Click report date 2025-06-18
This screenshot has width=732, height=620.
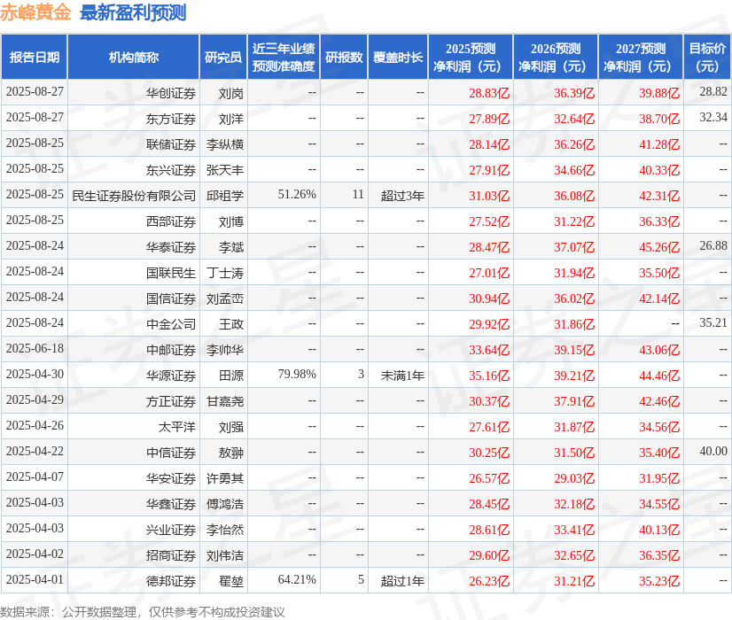pyautogui.click(x=35, y=348)
